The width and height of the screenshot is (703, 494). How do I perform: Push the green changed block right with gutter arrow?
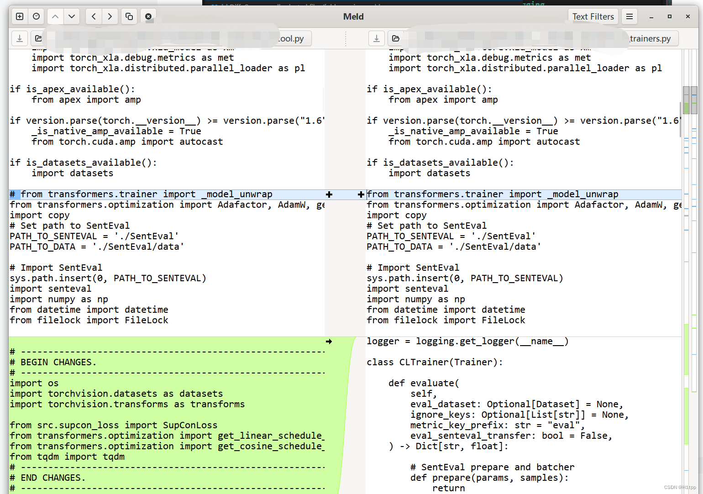(329, 341)
